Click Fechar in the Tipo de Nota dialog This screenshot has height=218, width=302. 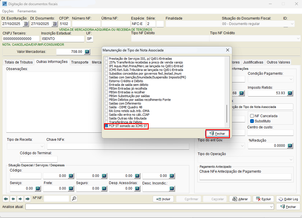(x=218, y=134)
